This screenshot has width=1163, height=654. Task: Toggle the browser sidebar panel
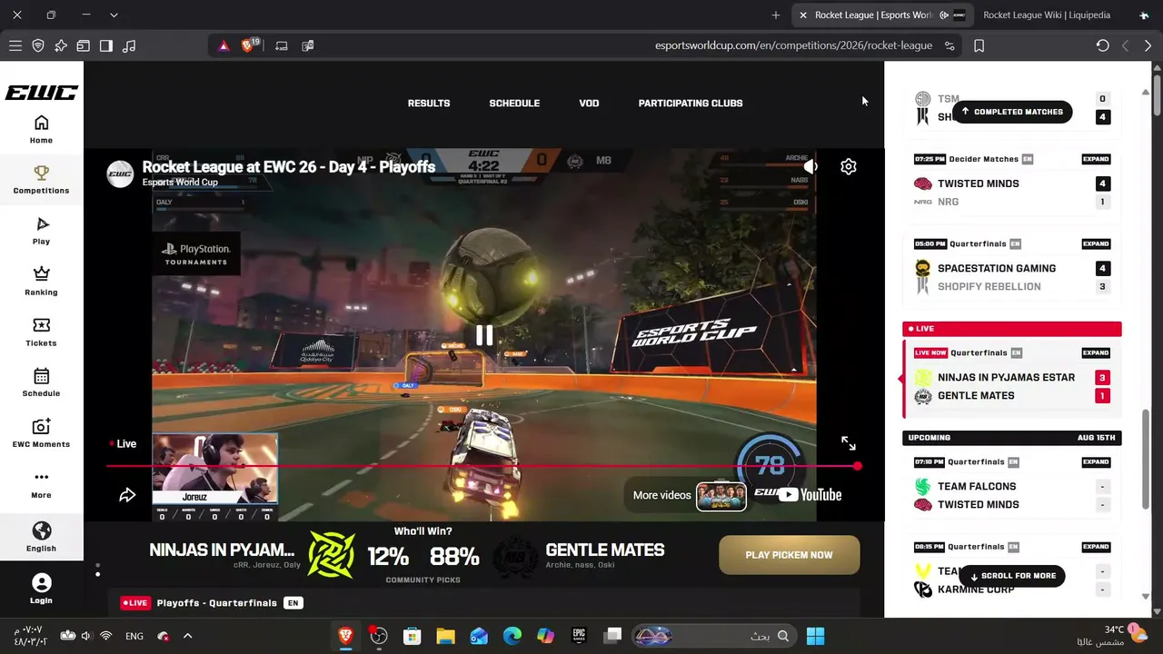106,45
